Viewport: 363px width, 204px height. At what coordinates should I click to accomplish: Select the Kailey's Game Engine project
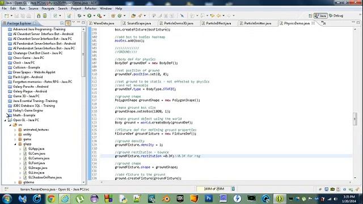pos(28,110)
